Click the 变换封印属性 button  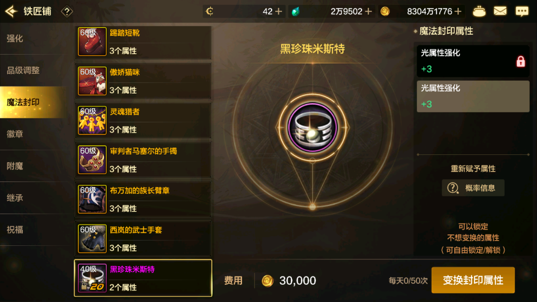click(x=473, y=280)
